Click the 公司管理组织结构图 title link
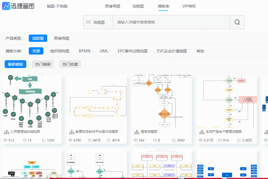The width and height of the screenshot is (268, 179). (25, 132)
